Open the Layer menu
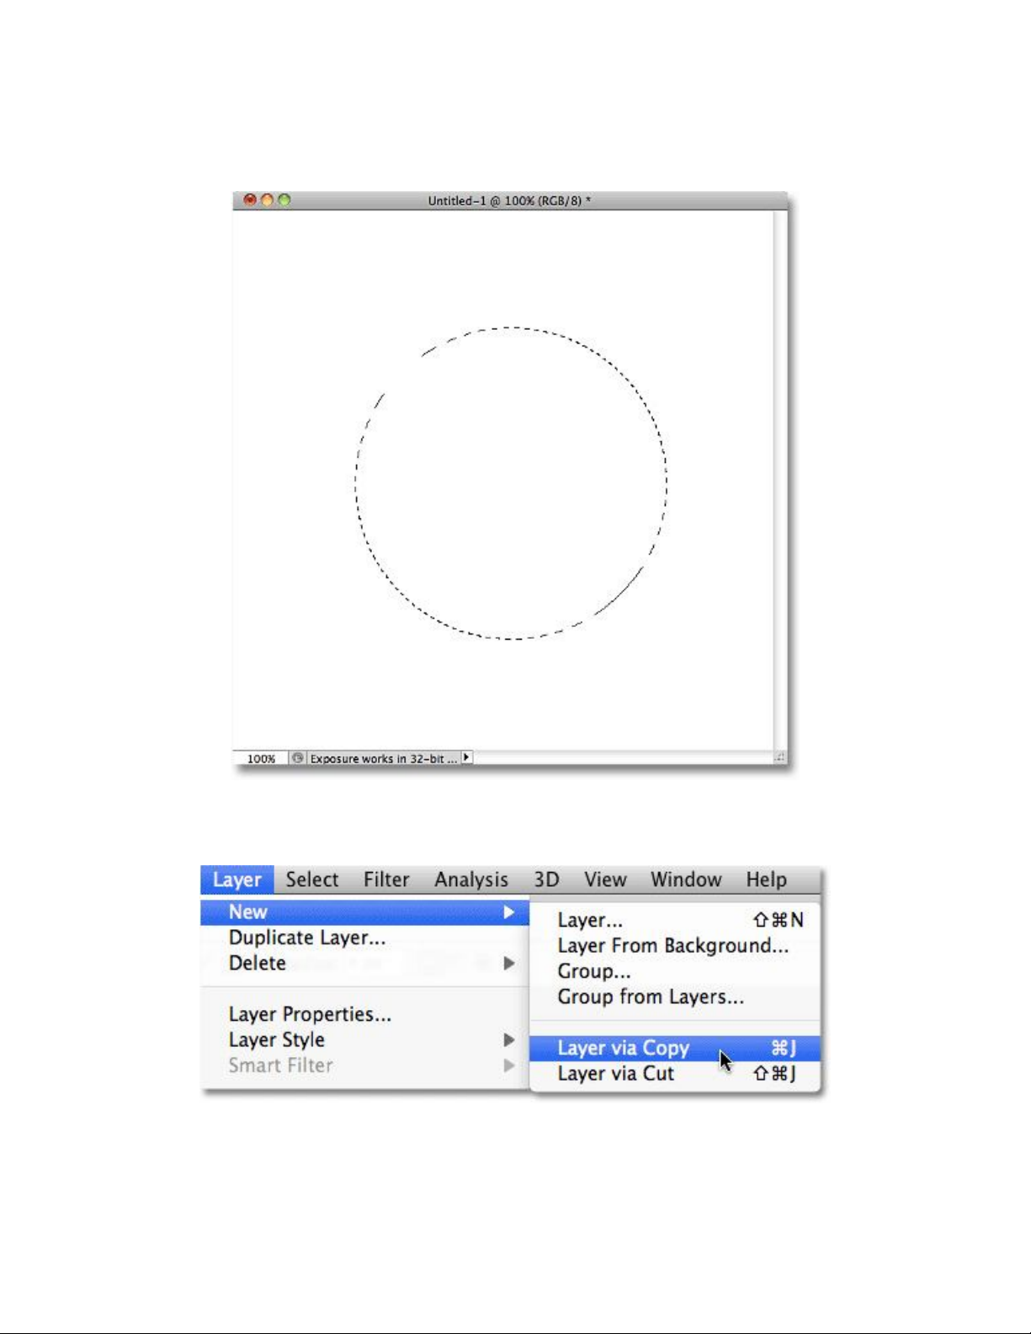Image resolution: width=1031 pixels, height=1334 pixels. pyautogui.click(x=236, y=880)
